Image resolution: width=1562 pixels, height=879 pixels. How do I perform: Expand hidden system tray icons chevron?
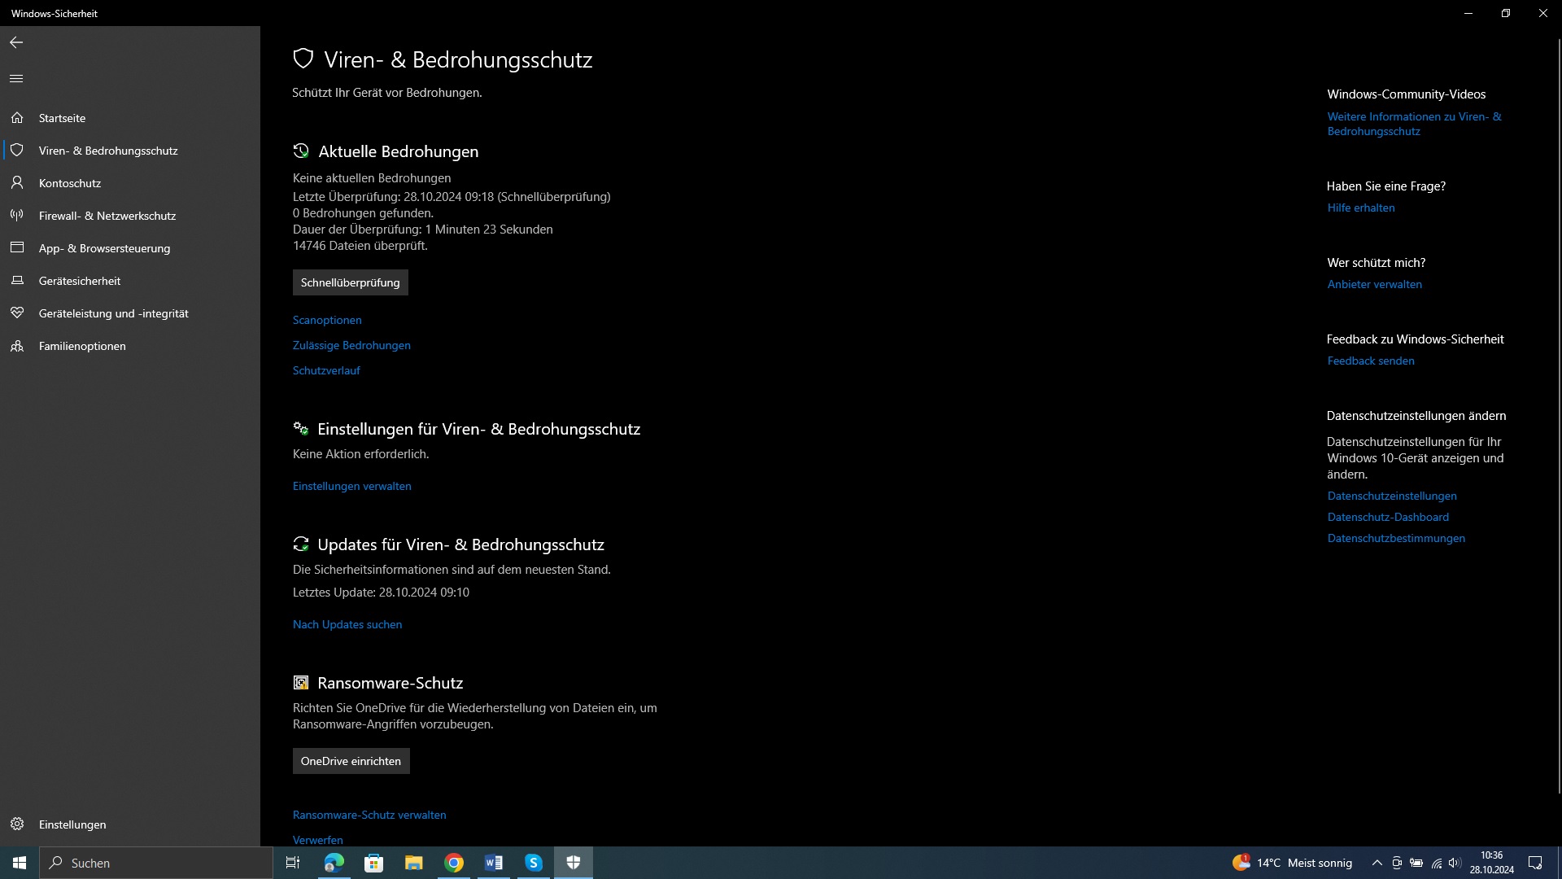pyautogui.click(x=1377, y=863)
